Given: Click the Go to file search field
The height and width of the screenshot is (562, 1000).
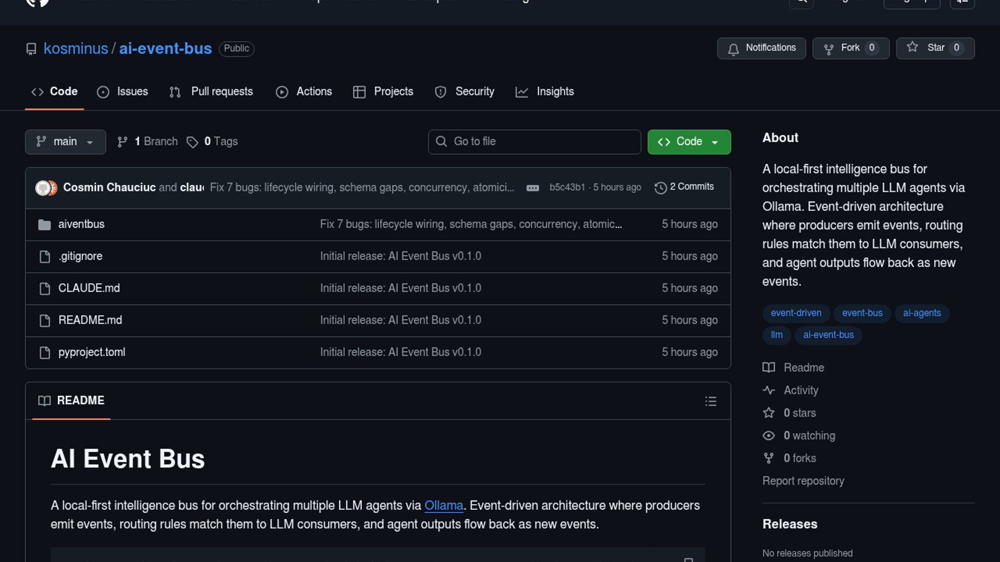Looking at the screenshot, I should coord(534,142).
